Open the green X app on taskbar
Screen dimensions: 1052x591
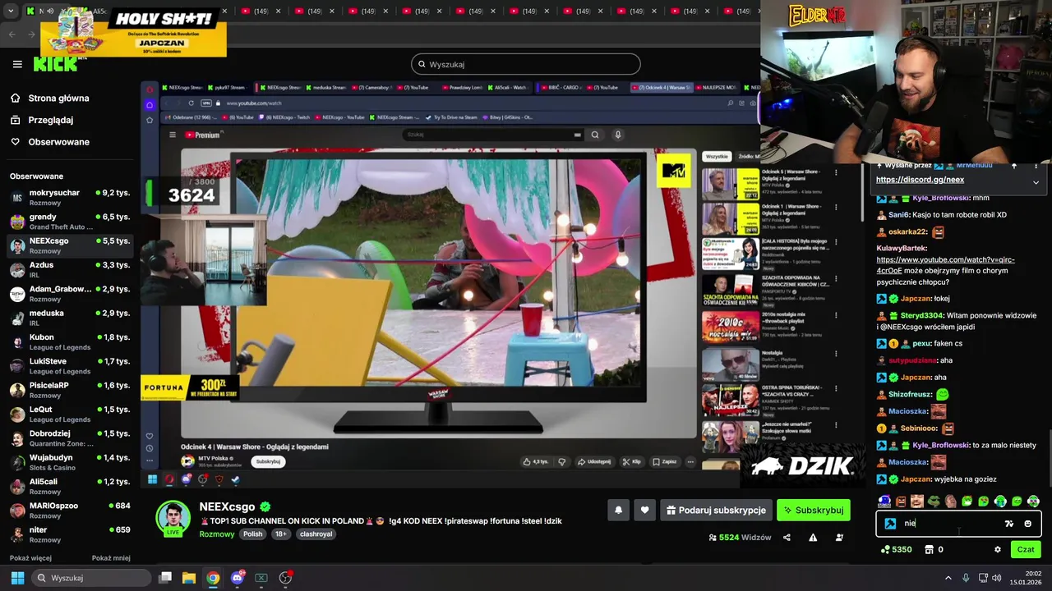(x=261, y=578)
